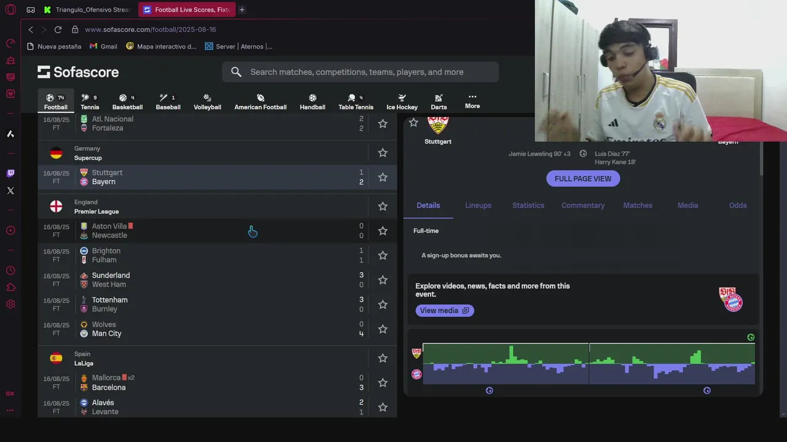Open X in the Opera sidebar
Screen dimensions: 787x442
click(10, 190)
